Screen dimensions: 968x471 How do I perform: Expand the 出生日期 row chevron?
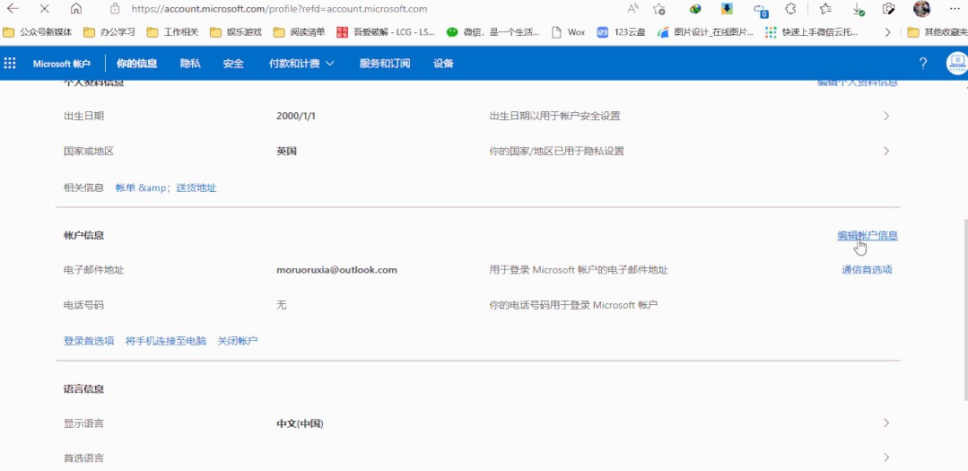pos(885,116)
